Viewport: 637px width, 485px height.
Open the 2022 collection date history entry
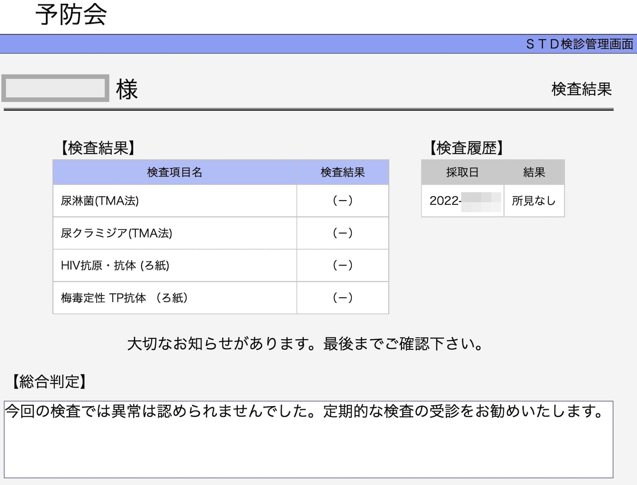462,201
